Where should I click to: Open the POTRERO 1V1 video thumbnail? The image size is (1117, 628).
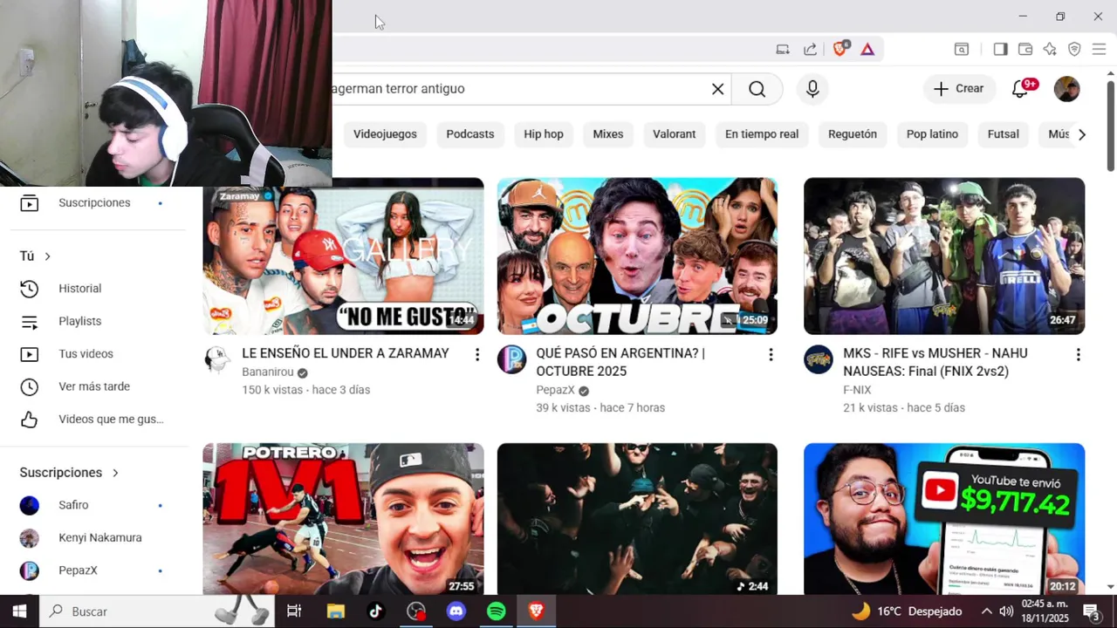pos(343,520)
